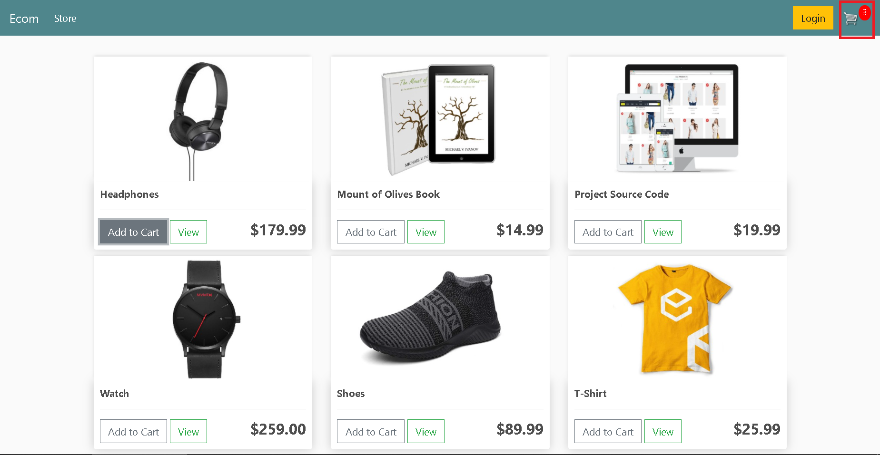Add Mount of Olives Book to cart
Image resolution: width=880 pixels, height=455 pixels.
(371, 232)
